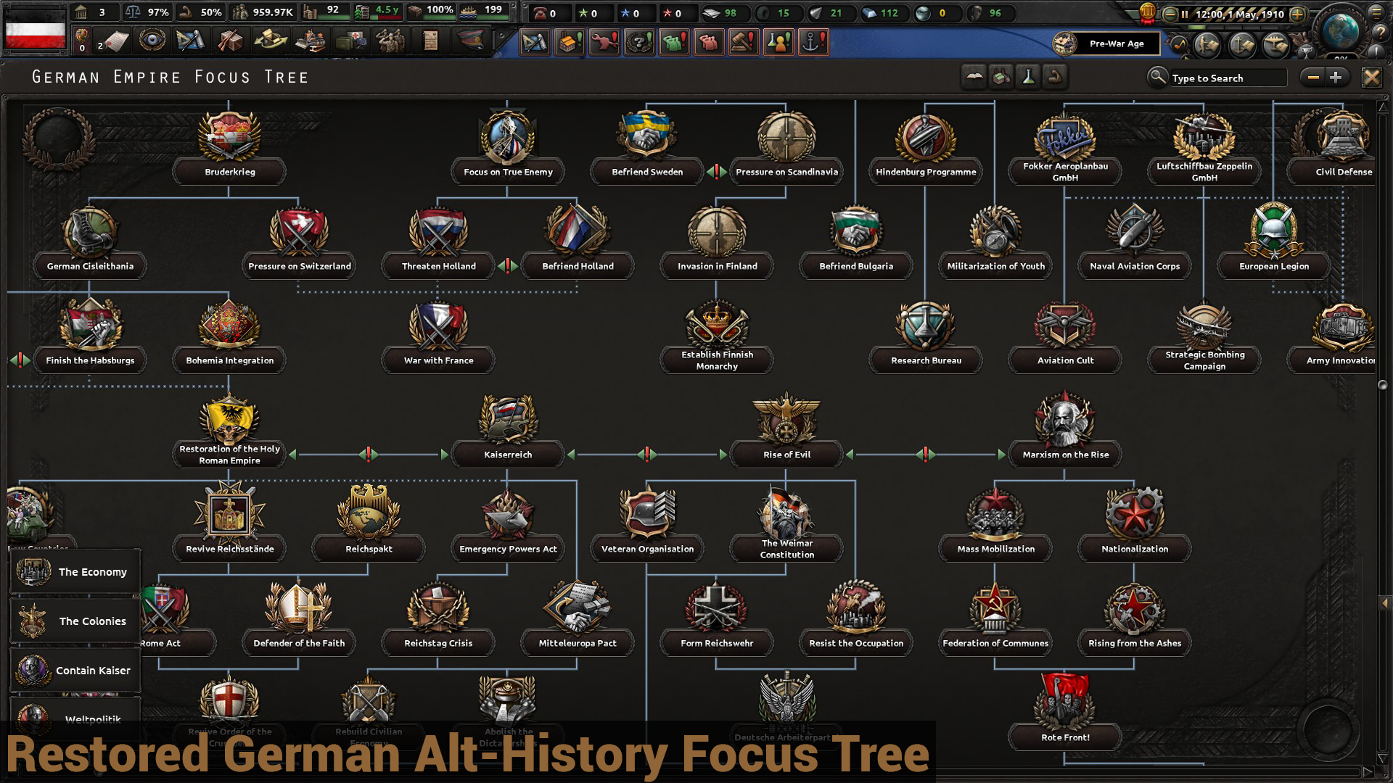1393x783 pixels.
Task: Select the Pre-War Age button
Action: (x=1106, y=43)
